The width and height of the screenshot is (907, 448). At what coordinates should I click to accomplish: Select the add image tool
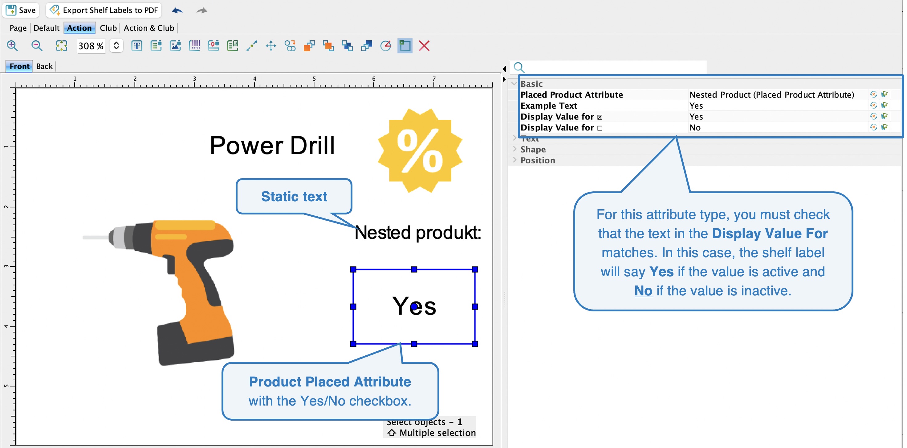point(175,46)
